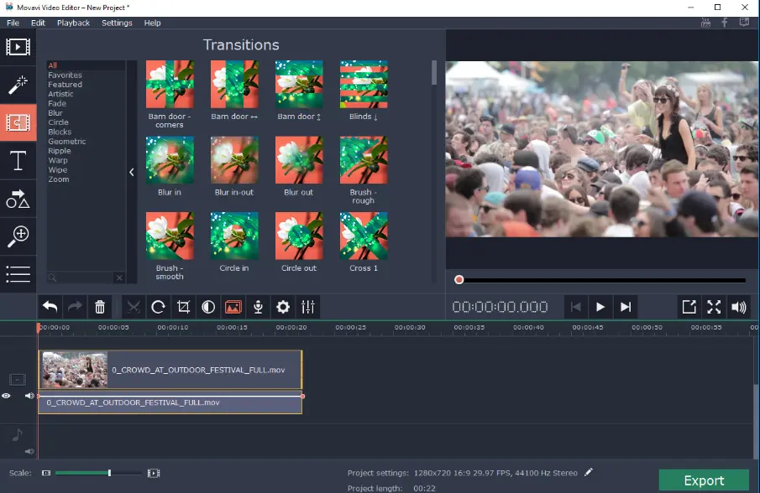
Task: Rotate the clip with rotate icon
Action: pos(159,307)
